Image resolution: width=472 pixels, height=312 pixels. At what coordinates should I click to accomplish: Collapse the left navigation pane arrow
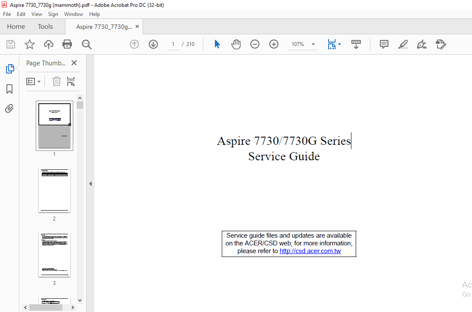(90, 184)
